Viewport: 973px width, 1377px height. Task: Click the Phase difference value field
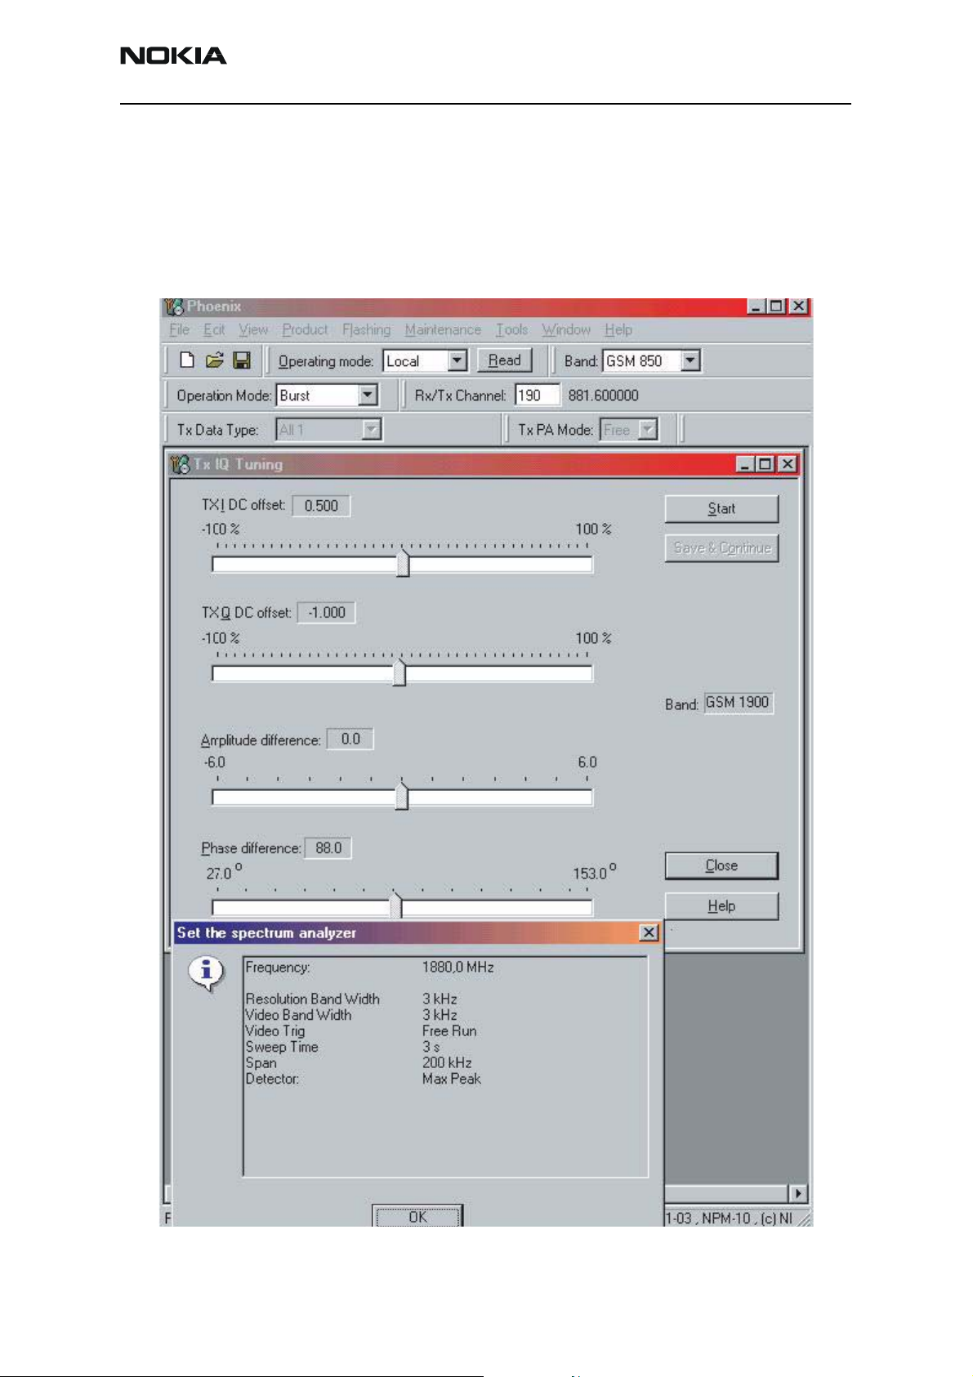pos(328,848)
